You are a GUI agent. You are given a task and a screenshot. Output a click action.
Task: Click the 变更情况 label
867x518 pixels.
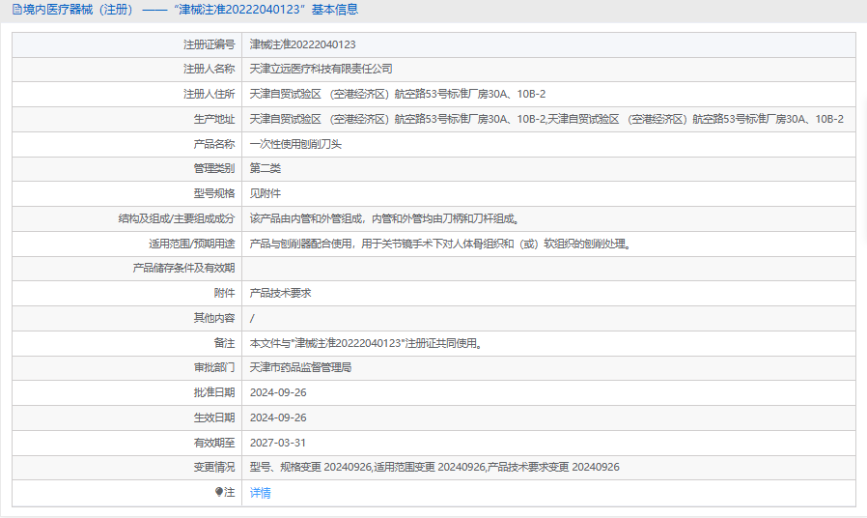[x=214, y=467]
